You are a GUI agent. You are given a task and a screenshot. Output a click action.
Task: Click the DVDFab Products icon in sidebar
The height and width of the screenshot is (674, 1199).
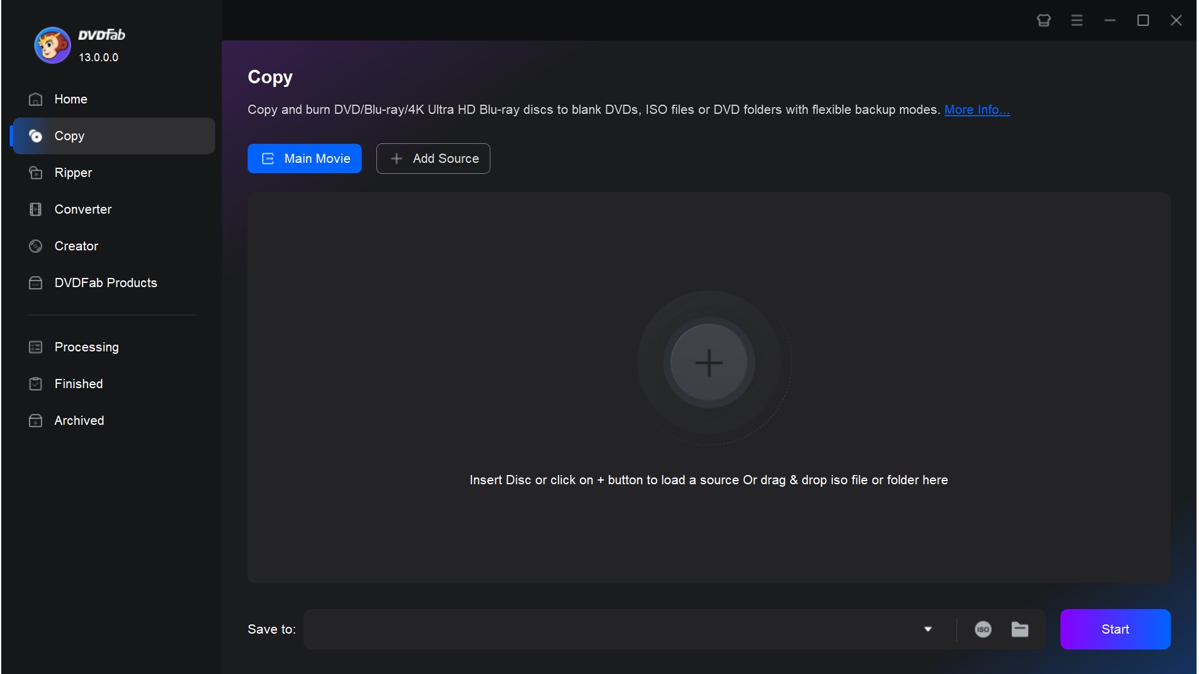tap(36, 283)
